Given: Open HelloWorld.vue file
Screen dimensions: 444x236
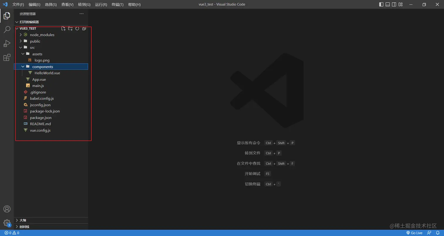Looking at the screenshot, I should point(51,73).
